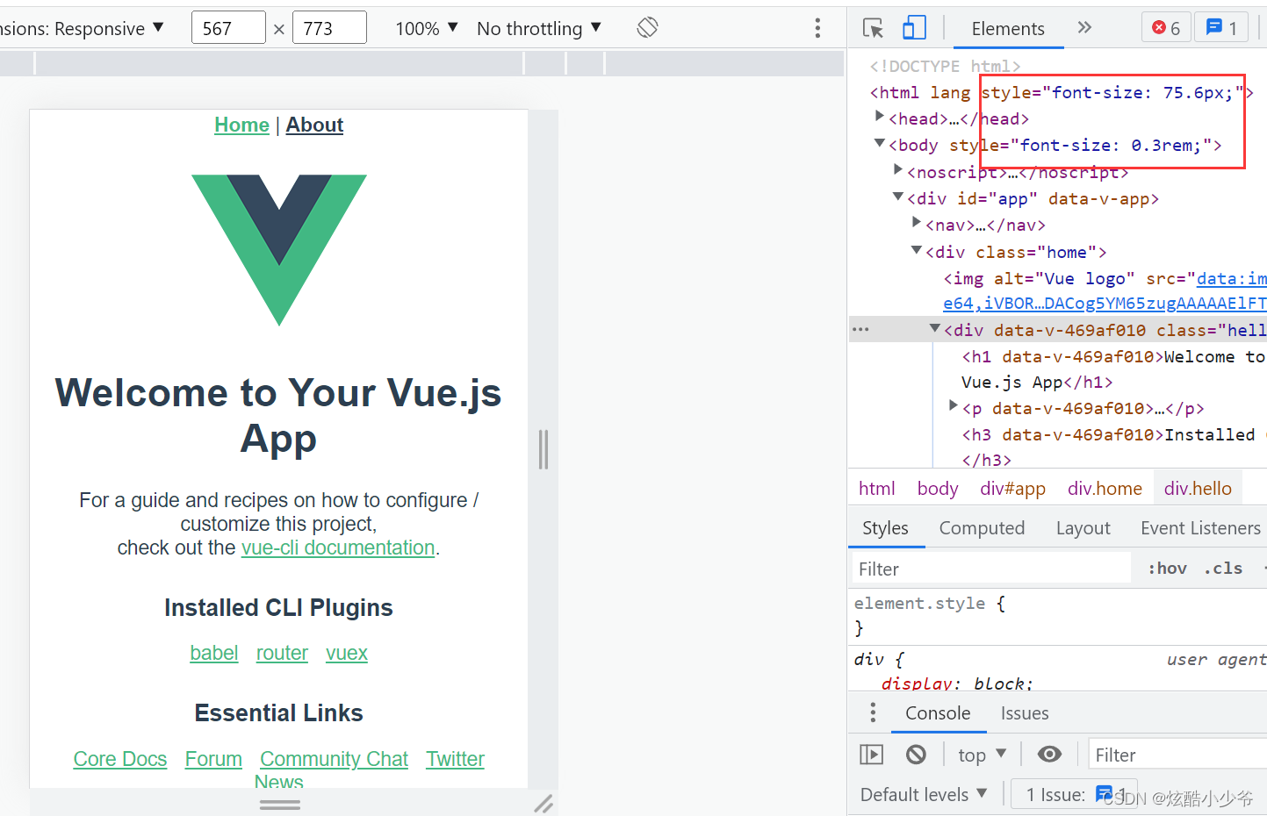The width and height of the screenshot is (1267, 816).
Task: Open the 1 message indicator
Action: click(x=1221, y=28)
